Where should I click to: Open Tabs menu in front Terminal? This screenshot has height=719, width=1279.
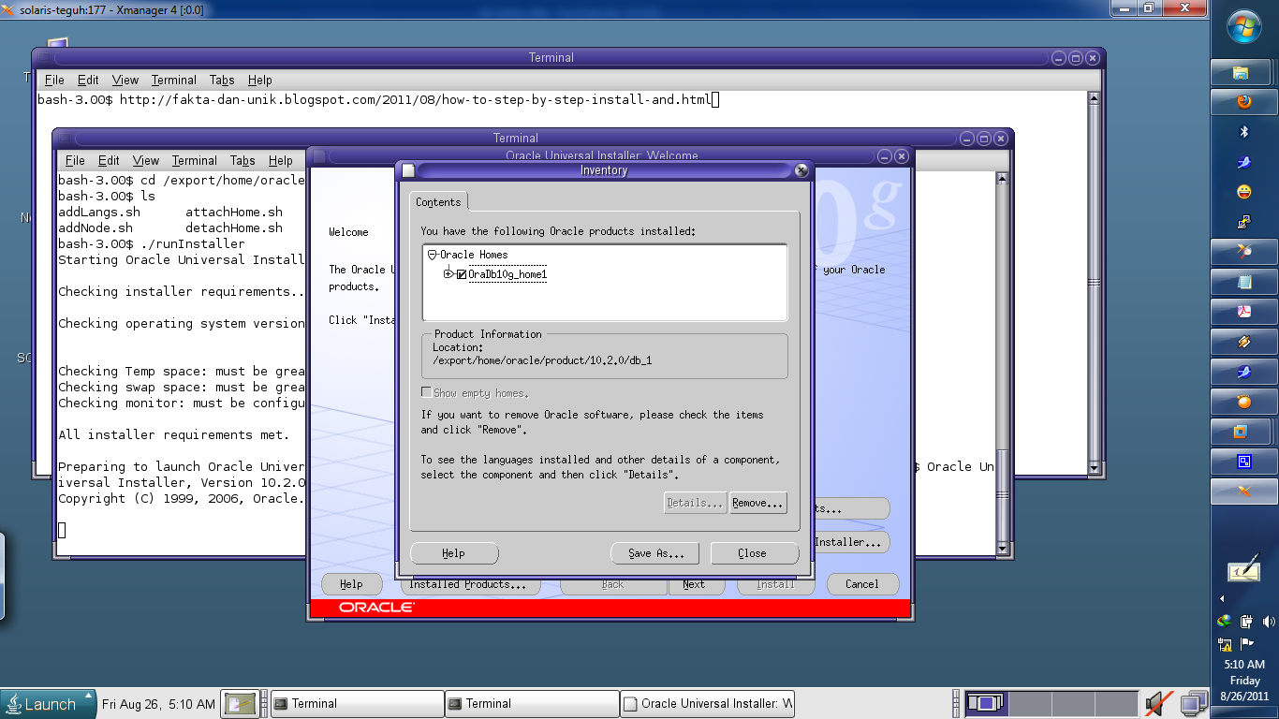pos(243,161)
